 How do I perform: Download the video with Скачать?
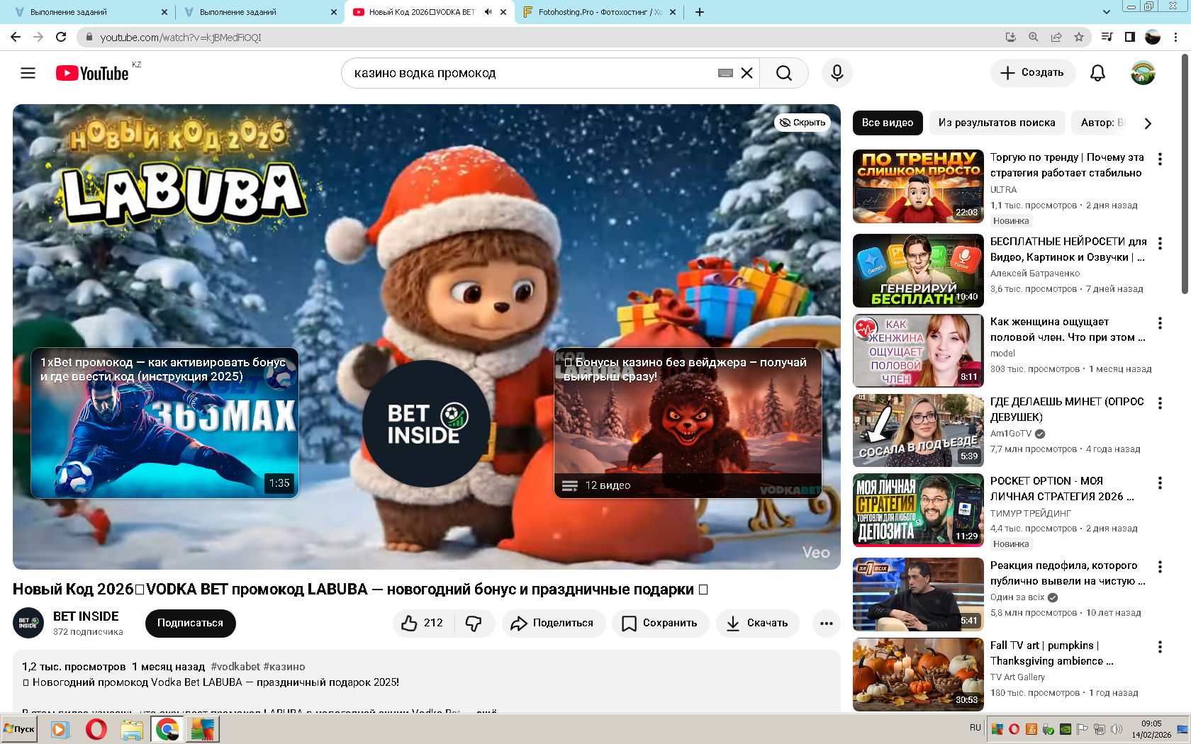point(757,623)
